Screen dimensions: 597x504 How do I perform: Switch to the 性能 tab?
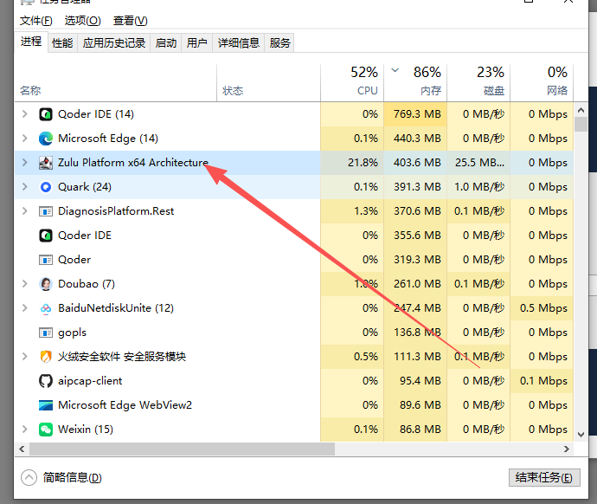[x=62, y=42]
